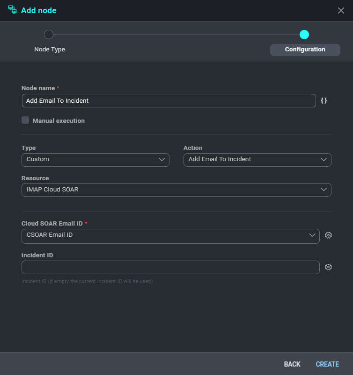
Task: Expand the Action dropdown list
Action: click(257, 160)
